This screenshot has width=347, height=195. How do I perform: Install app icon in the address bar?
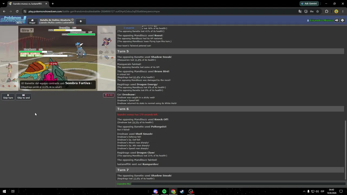(x=306, y=11)
